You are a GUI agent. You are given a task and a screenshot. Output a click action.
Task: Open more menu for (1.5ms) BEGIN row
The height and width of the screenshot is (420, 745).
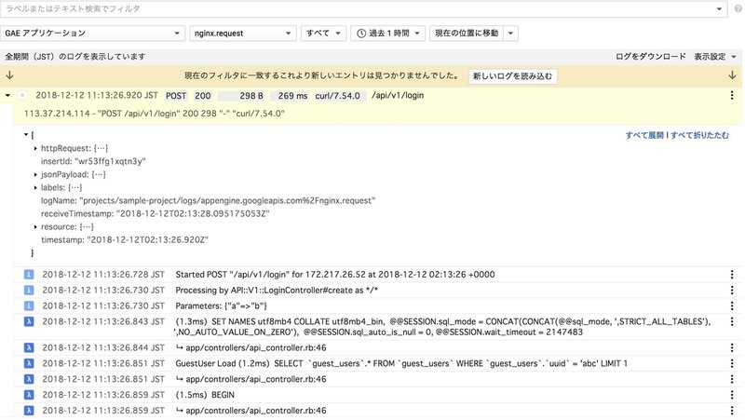(732, 395)
